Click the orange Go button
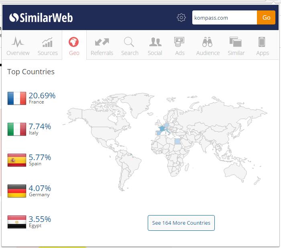Viewport: 281px width, 248px height. [x=266, y=18]
